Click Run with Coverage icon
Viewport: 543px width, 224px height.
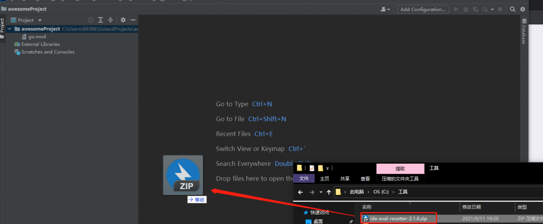476,10
